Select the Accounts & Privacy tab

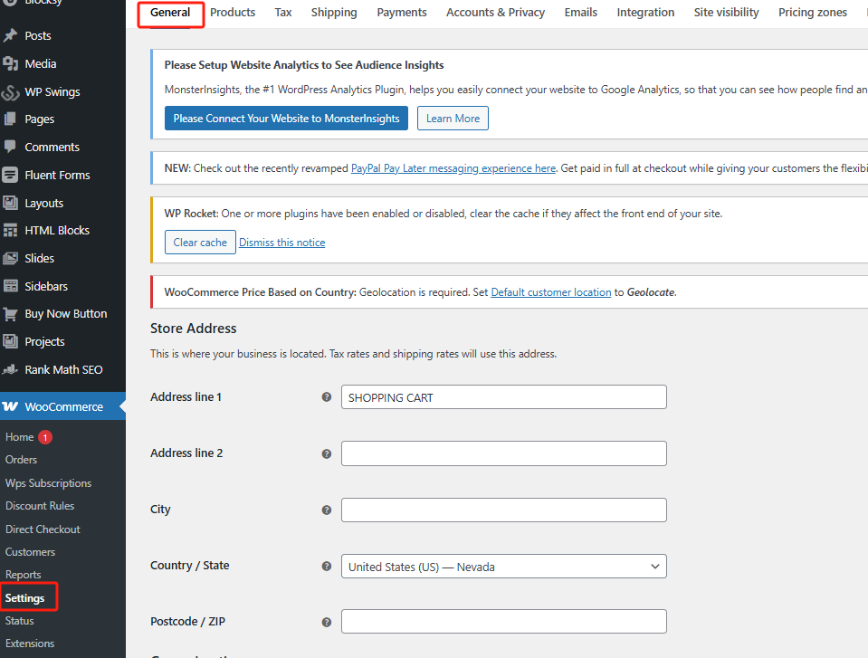point(495,13)
